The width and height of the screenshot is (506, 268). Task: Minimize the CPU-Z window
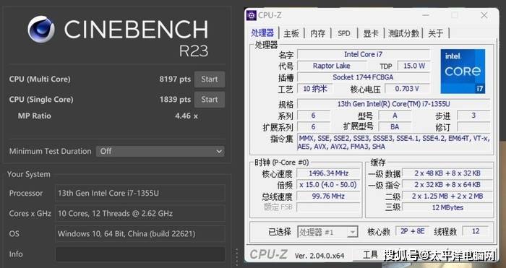coord(426,15)
